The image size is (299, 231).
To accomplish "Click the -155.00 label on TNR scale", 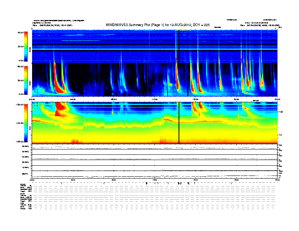I will click(20, 142).
